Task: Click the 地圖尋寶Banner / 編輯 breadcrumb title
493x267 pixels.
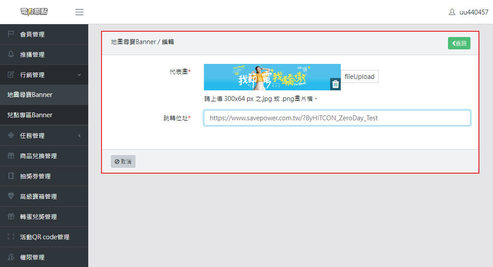Action: click(x=143, y=42)
